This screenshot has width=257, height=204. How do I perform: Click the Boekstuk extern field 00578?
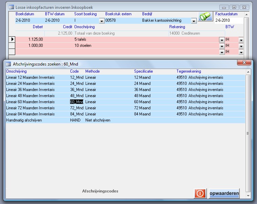(123, 20)
